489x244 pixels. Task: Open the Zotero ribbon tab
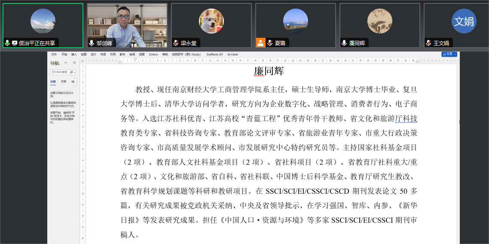153,55
